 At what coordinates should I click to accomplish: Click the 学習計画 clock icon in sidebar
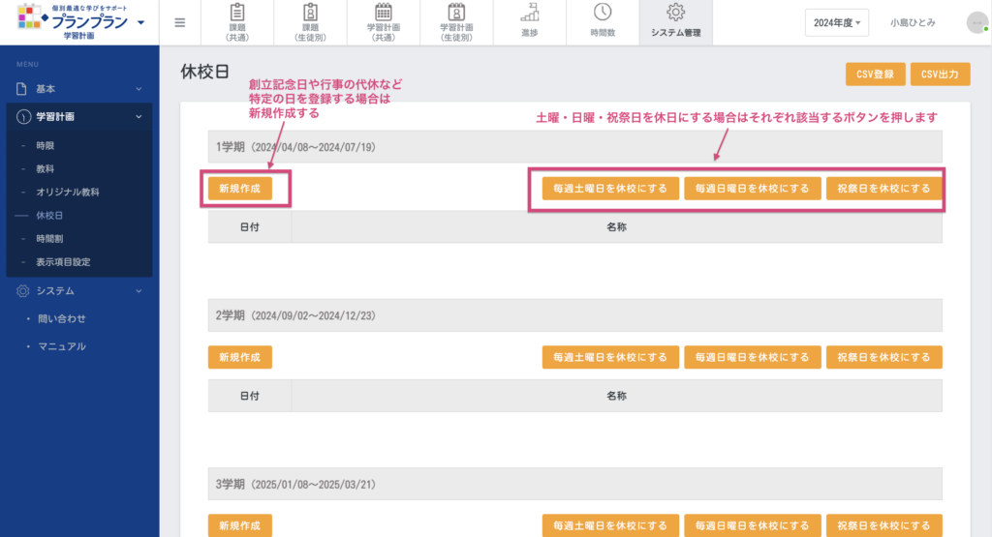(x=23, y=117)
